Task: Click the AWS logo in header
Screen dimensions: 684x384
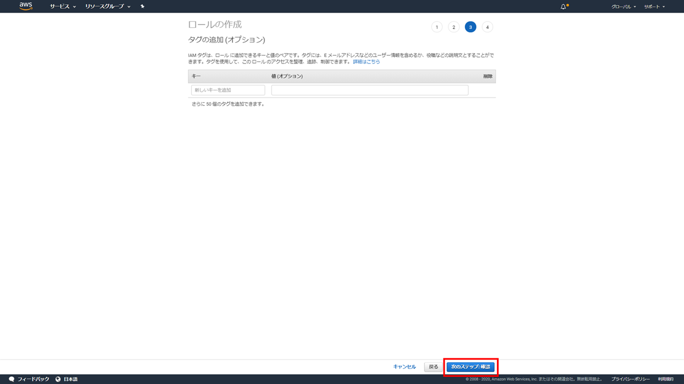Action: point(26,6)
